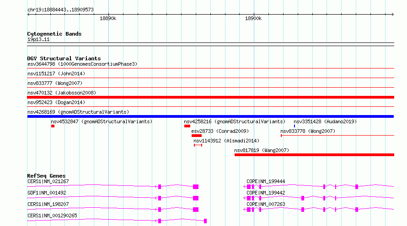The width and height of the screenshot is (407, 226).
Task: Click the 18900k ruler position label
Action: pyautogui.click(x=253, y=18)
